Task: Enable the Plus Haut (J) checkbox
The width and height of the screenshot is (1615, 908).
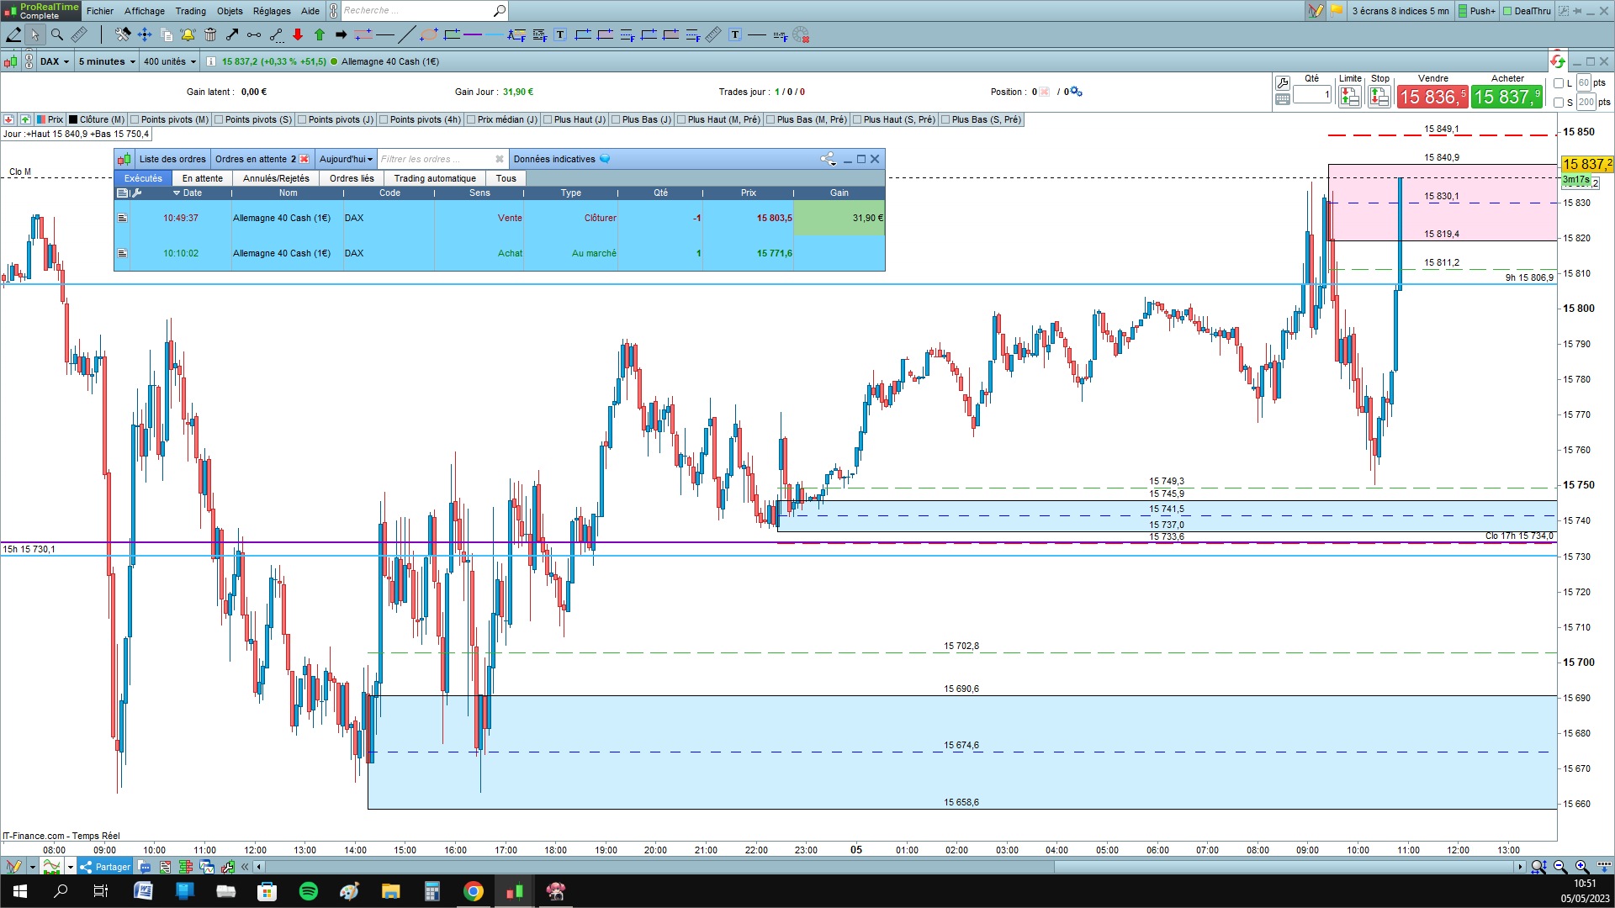Action: pyautogui.click(x=548, y=119)
